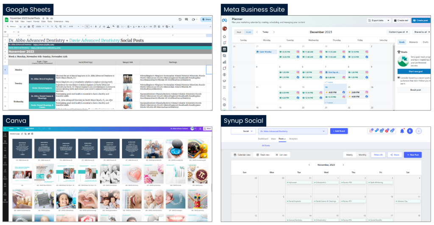Select Feed view in Synup Social
Viewport: 434px width, 225px height.
[x=263, y=155]
